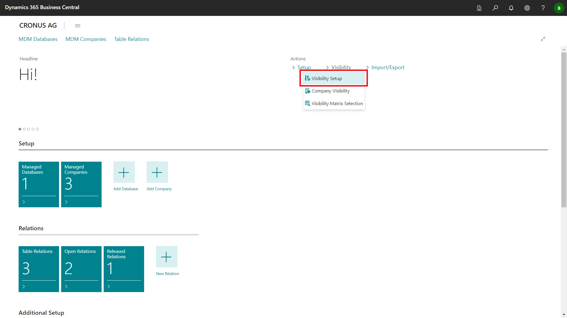Choose Visibility Setup menu entry
Viewport: 567px width, 318px height.
tap(334, 78)
